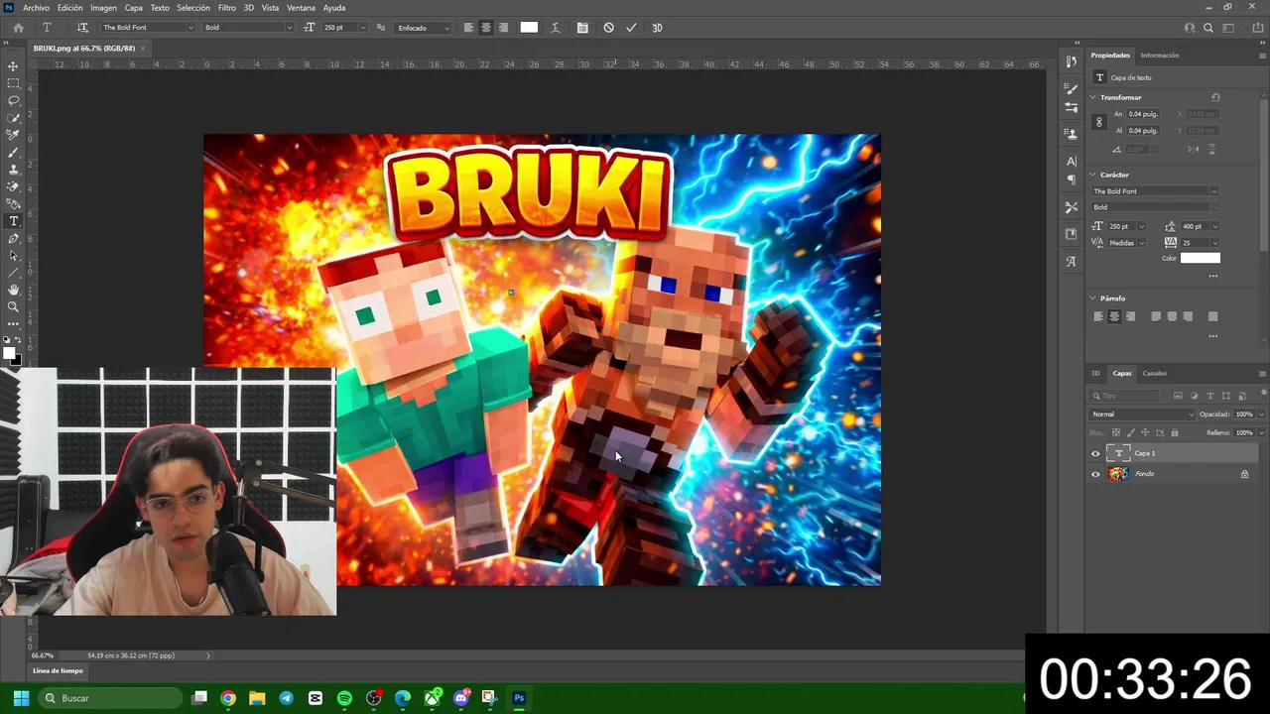Viewport: 1270px width, 714px height.
Task: Select the Pen tool
Action: [x=13, y=238]
